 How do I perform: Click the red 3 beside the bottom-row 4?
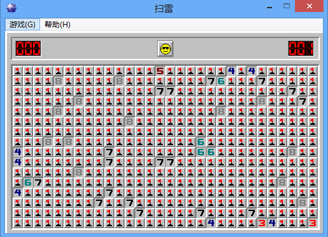262,223
